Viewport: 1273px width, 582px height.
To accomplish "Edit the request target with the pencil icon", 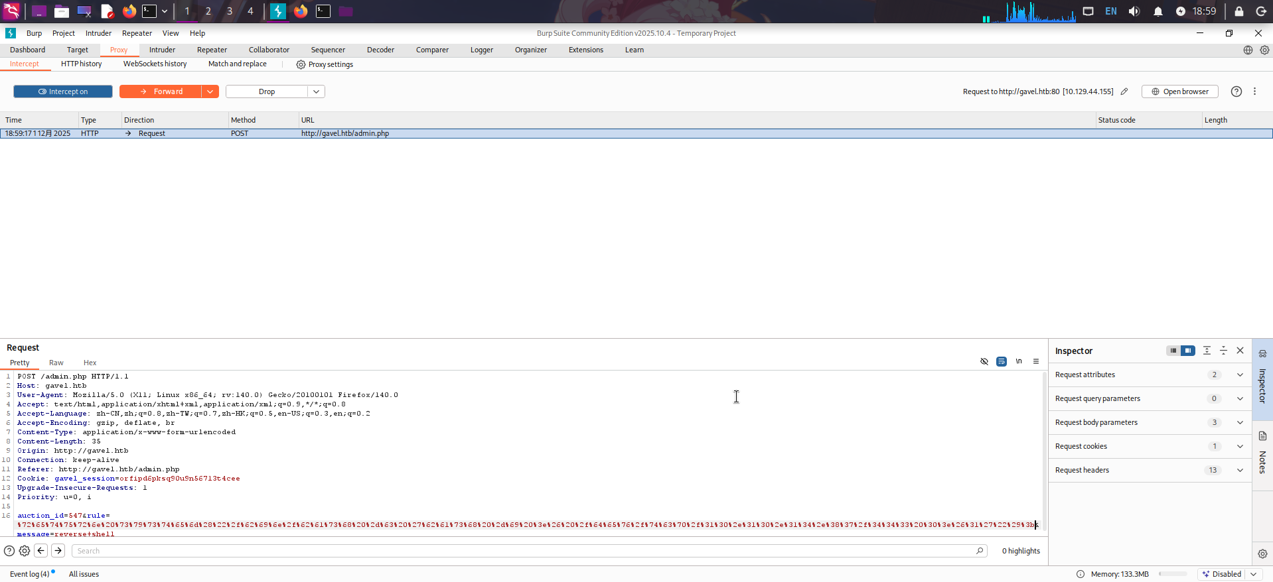I will point(1124,91).
